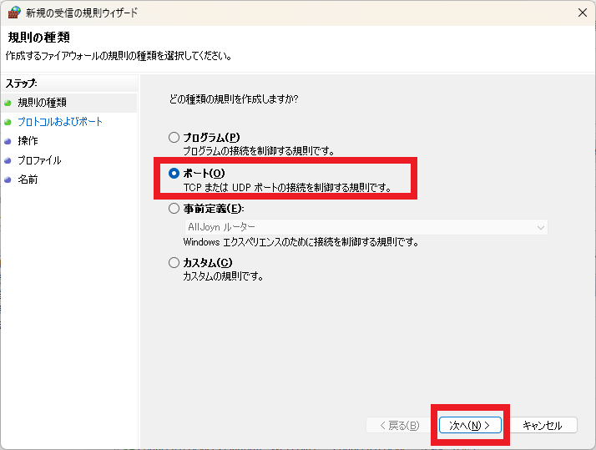The image size is (596, 450).
Task: Click text 'Windows エクスペリエンスのために接続を制御する規則です。'
Action: pos(301,242)
